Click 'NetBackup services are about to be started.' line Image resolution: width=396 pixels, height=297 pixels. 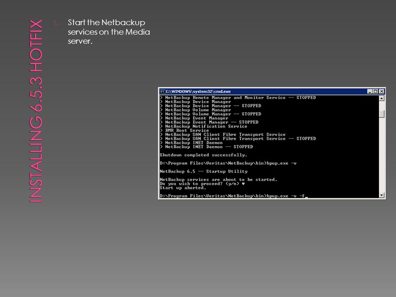pyautogui.click(x=219, y=179)
